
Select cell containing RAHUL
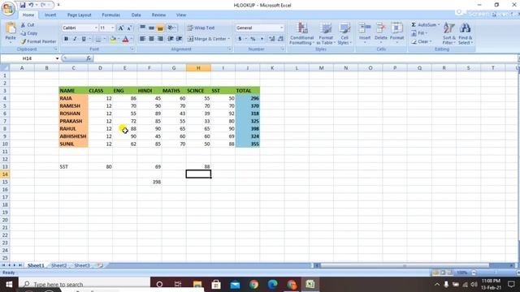(73, 128)
